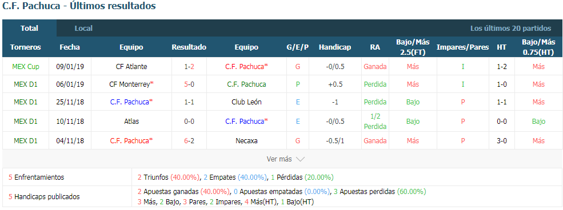The width and height of the screenshot is (563, 210).
Task: Open CF Atlante team link
Action: pyautogui.click(x=131, y=66)
